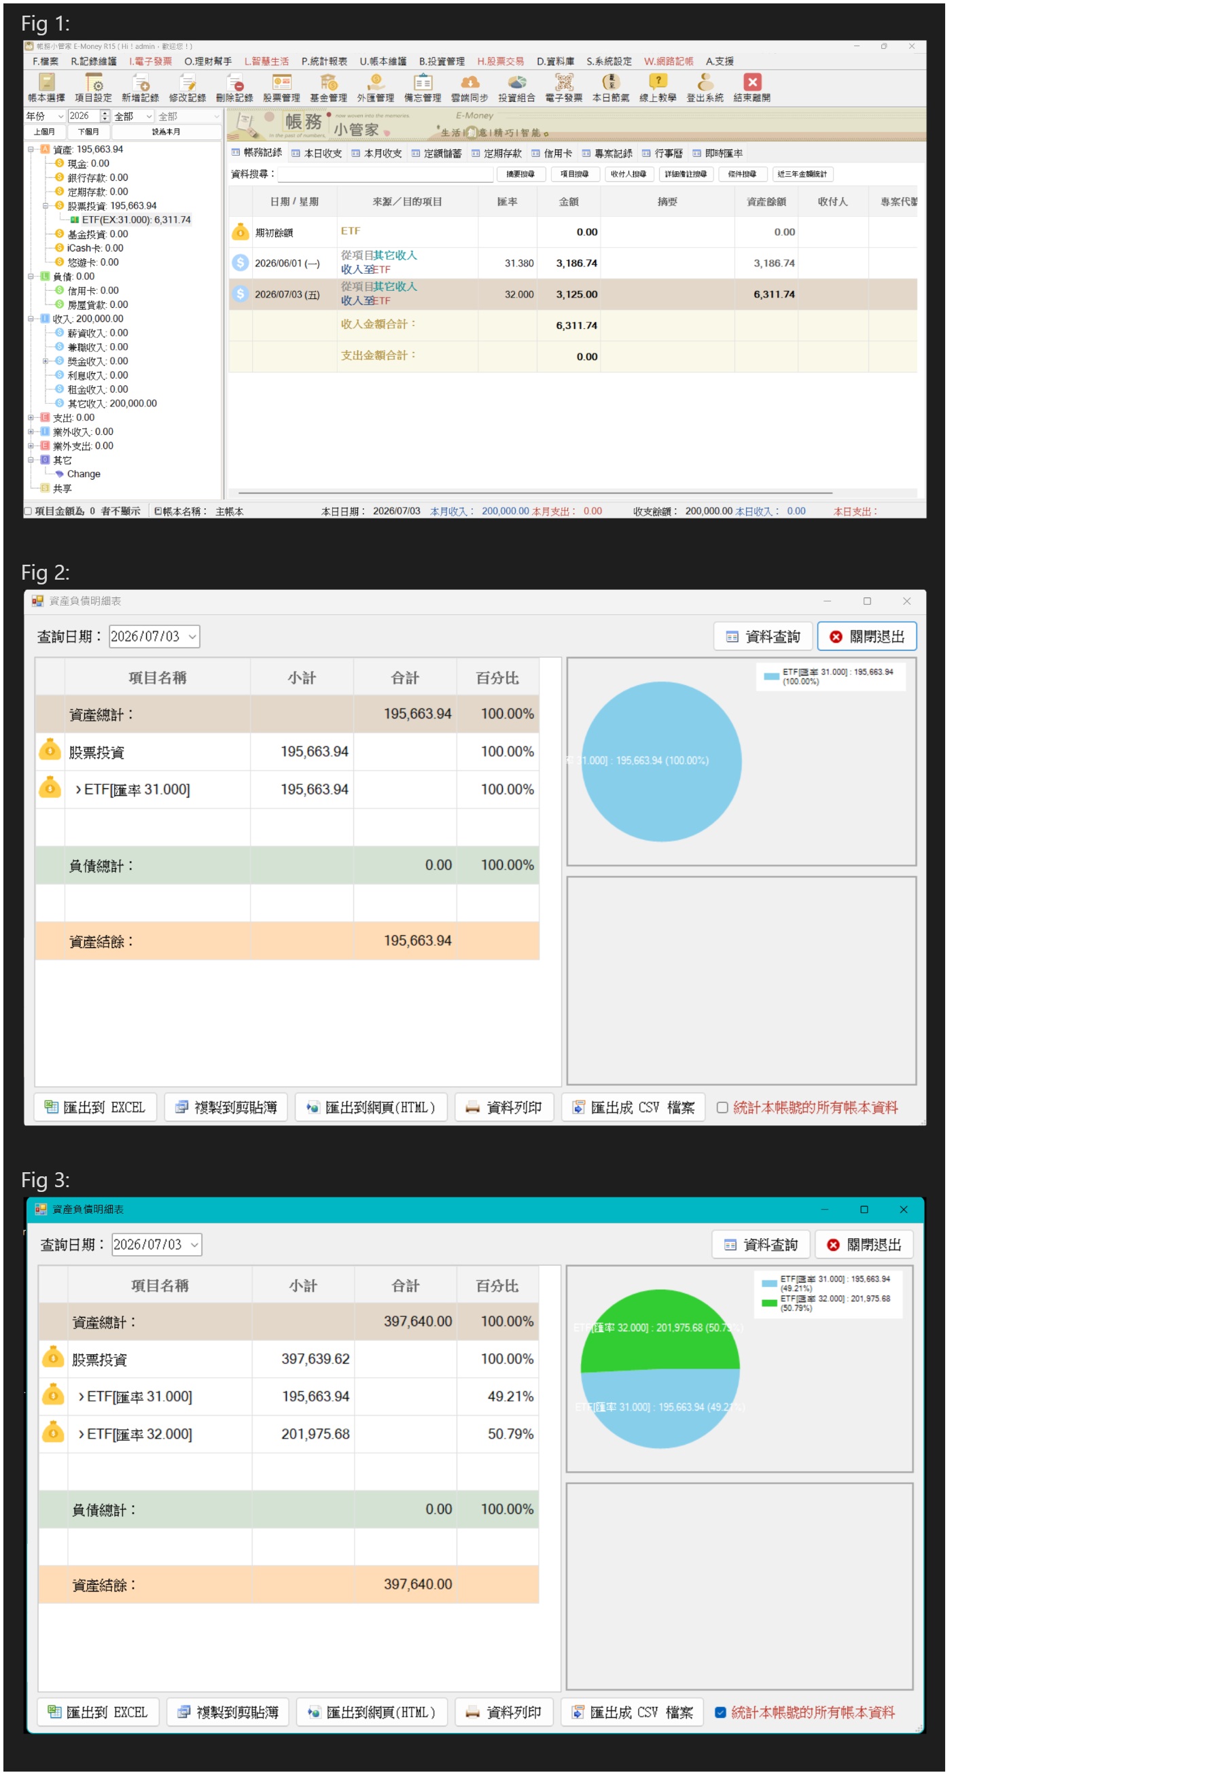This screenshot has height=1775, width=1223.
Task: Expand the 支出 tree node
Action: (x=31, y=418)
